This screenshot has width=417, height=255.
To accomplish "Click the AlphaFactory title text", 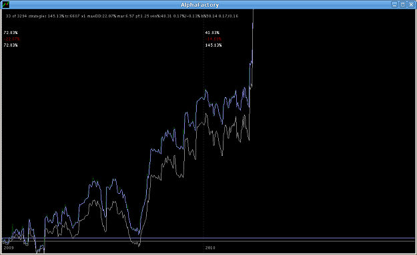I will tap(199, 5).
